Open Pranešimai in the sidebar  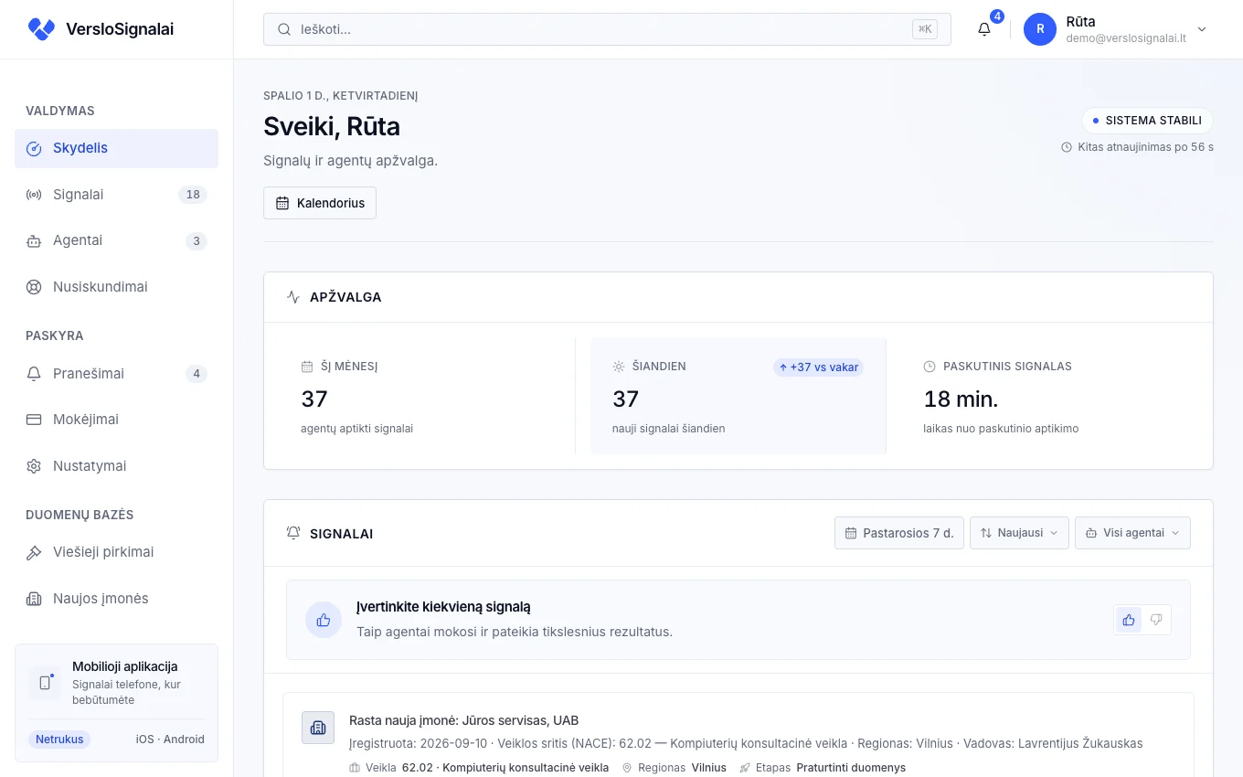click(x=116, y=374)
